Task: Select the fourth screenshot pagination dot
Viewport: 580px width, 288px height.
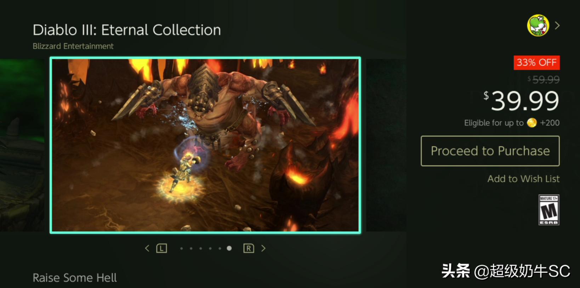Action: (x=210, y=249)
